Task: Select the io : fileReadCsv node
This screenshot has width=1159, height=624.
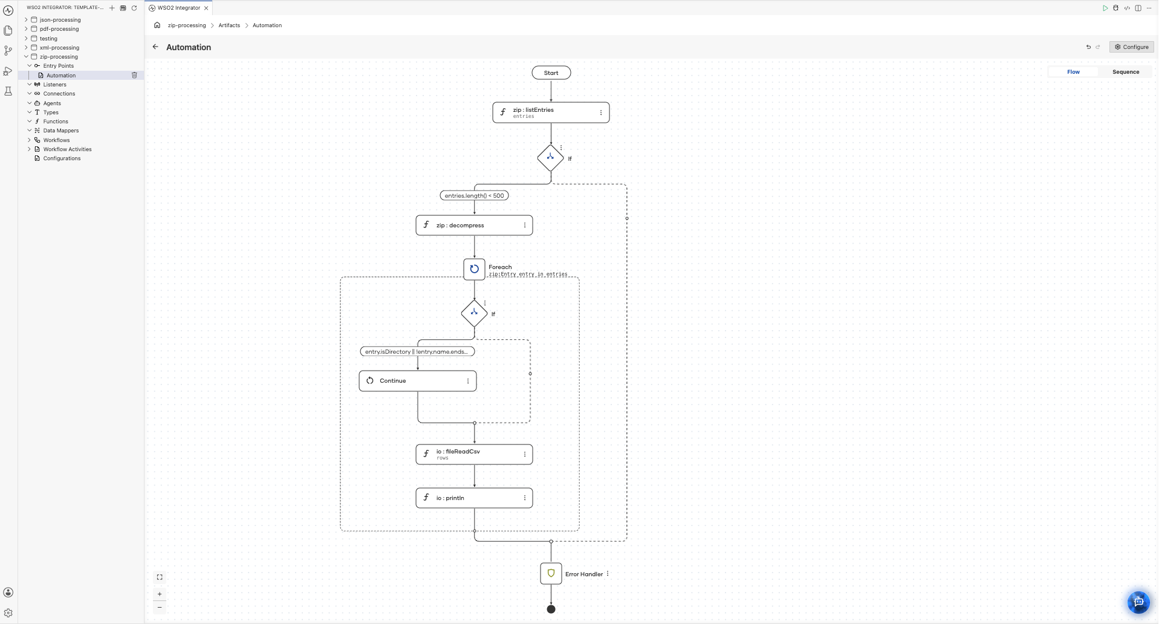Action: (x=474, y=454)
